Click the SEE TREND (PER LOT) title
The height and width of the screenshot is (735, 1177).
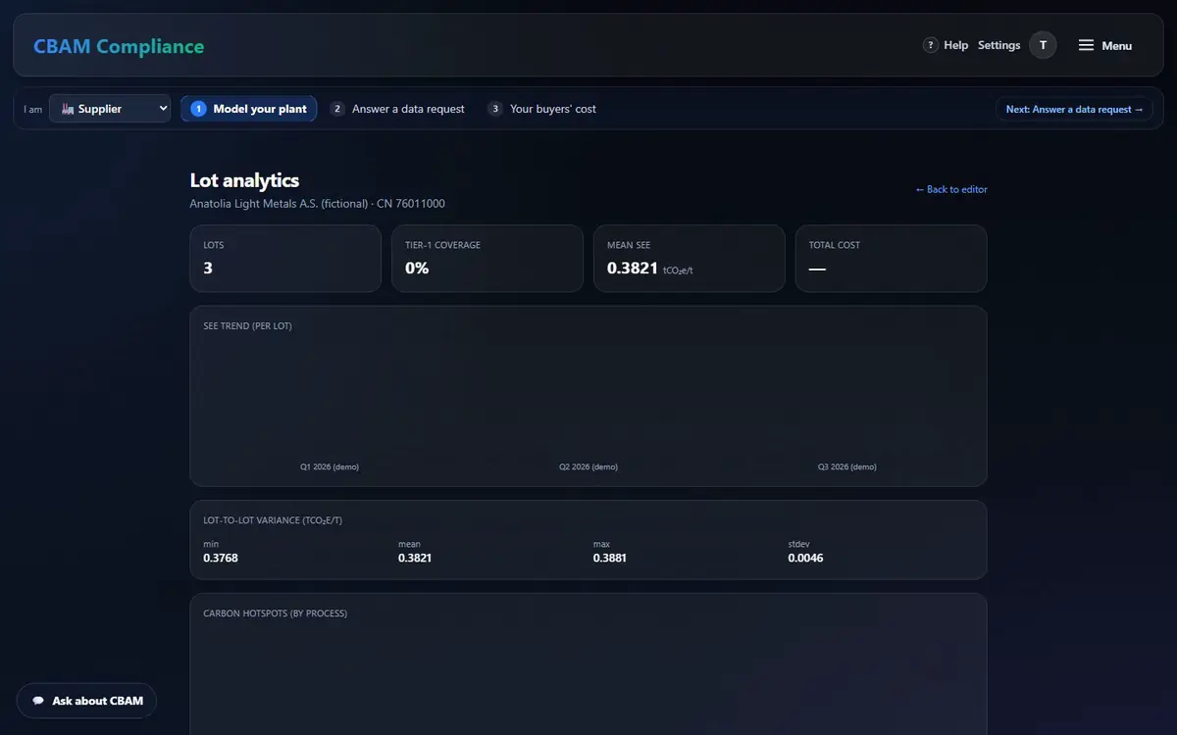tap(247, 325)
